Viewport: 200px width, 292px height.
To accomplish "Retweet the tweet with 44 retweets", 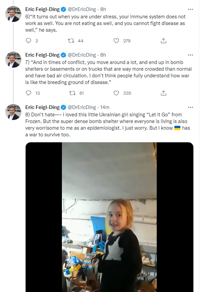I will tap(71, 41).
